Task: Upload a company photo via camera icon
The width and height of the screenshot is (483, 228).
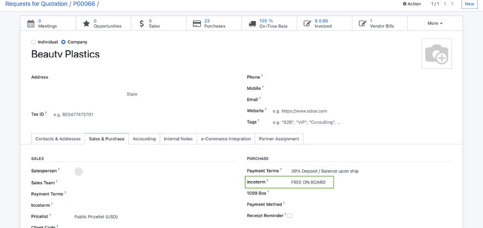Action: click(x=436, y=54)
